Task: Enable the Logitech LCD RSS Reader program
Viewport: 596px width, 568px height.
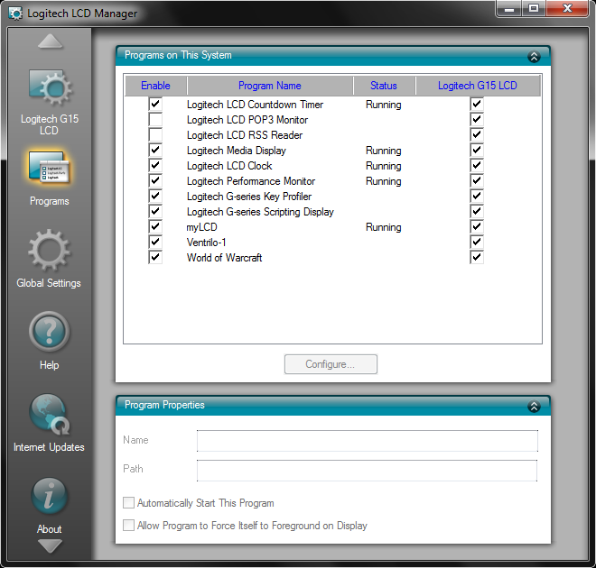Action: (155, 134)
